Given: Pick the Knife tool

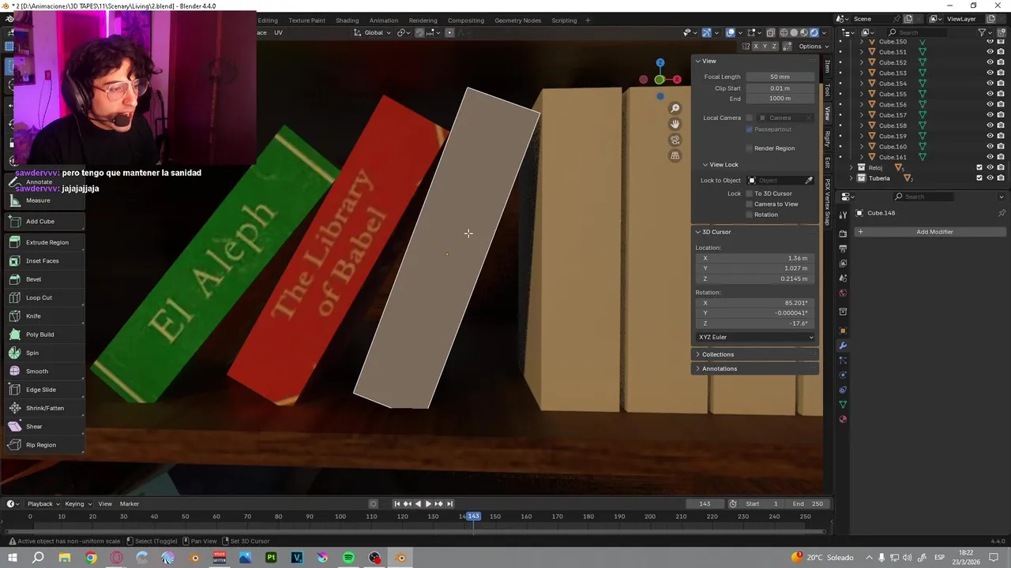Looking at the screenshot, I should click(43, 316).
